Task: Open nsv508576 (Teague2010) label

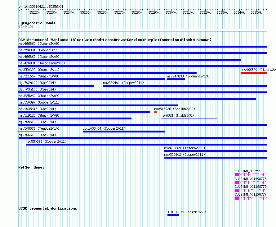Action: pyautogui.click(x=39, y=128)
